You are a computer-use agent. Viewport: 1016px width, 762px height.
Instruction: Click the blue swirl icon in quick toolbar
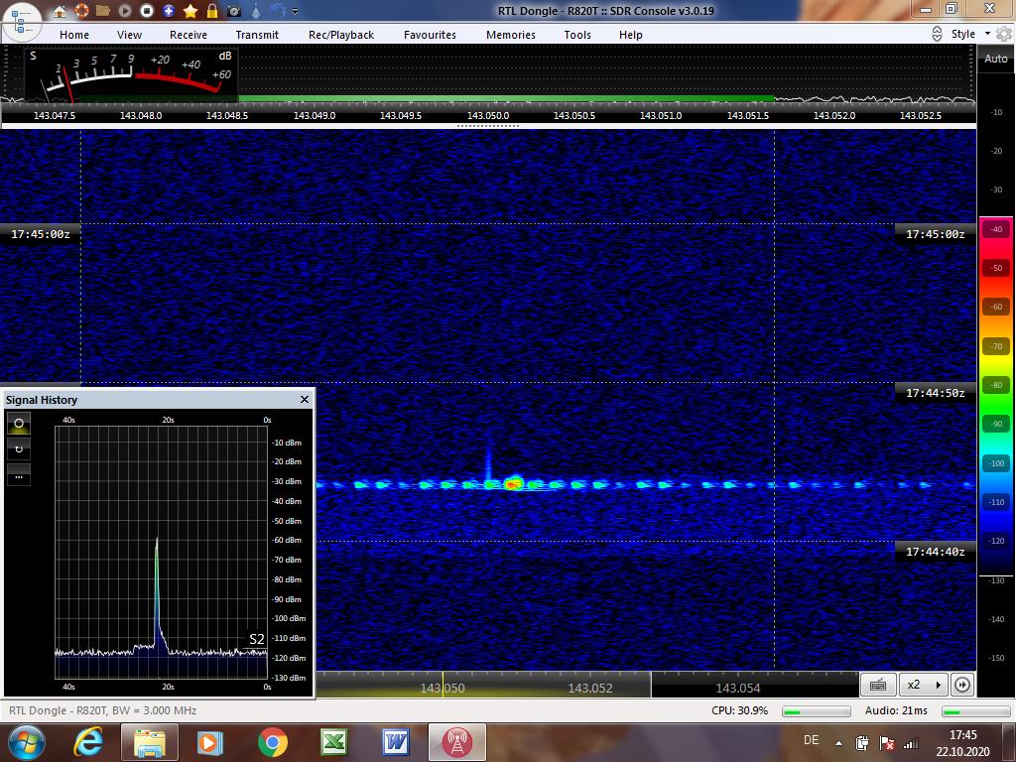click(278, 10)
